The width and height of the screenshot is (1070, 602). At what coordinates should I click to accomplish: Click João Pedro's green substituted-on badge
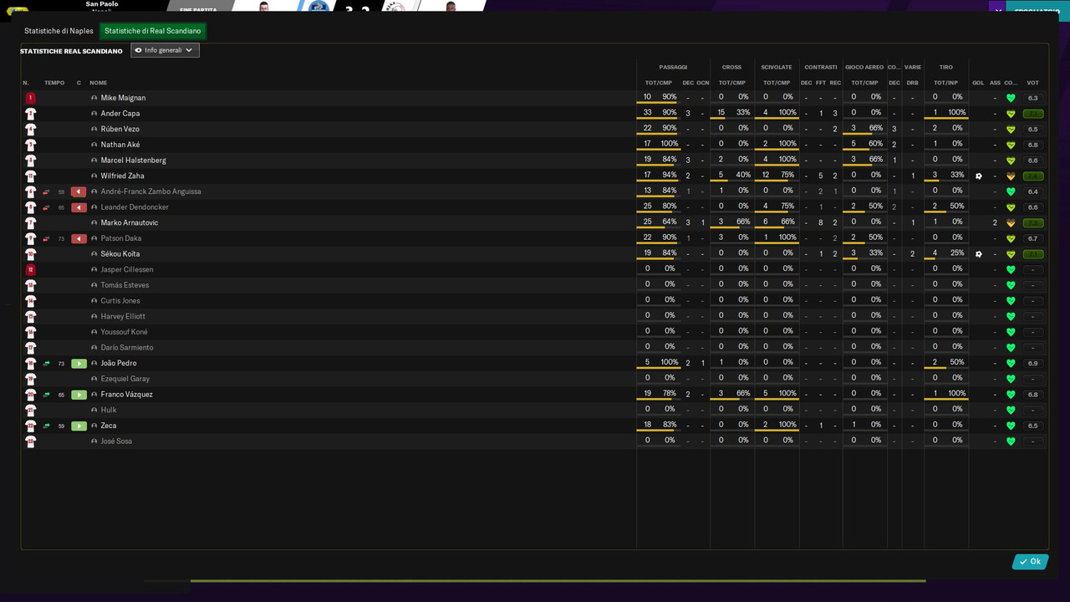(x=79, y=364)
